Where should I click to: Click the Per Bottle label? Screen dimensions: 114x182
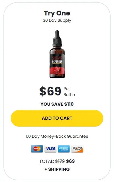(69, 92)
